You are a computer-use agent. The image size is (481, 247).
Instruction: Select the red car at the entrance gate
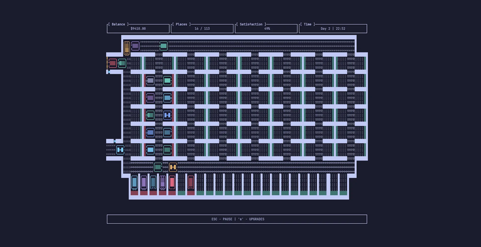[113, 63]
